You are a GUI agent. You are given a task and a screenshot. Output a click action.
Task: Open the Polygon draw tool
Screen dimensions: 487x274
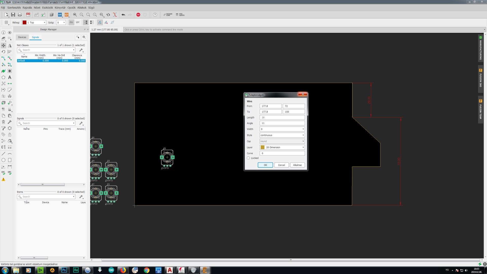click(x=3, y=77)
